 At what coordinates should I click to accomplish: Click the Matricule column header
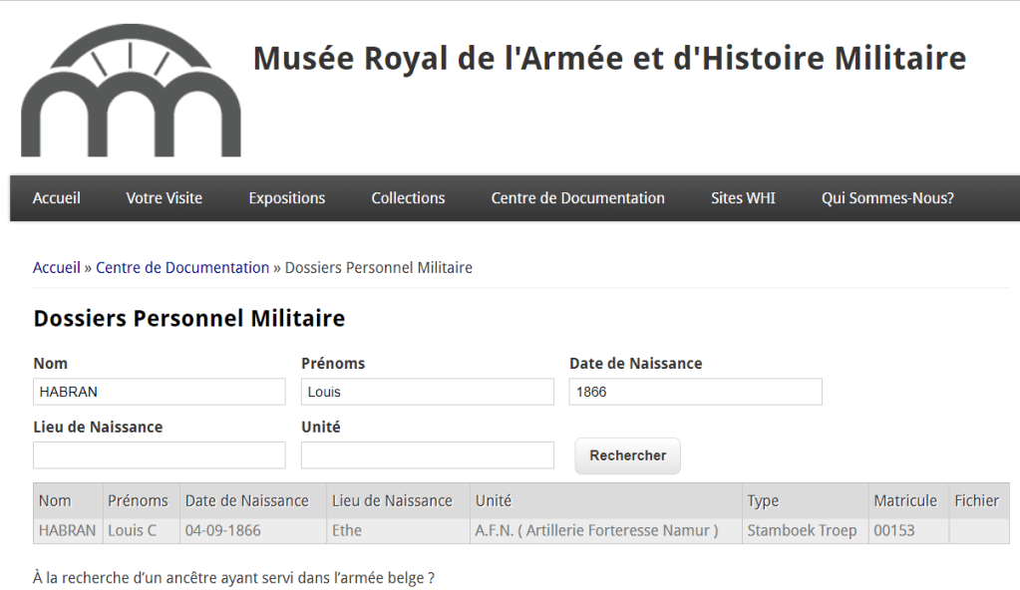(904, 500)
